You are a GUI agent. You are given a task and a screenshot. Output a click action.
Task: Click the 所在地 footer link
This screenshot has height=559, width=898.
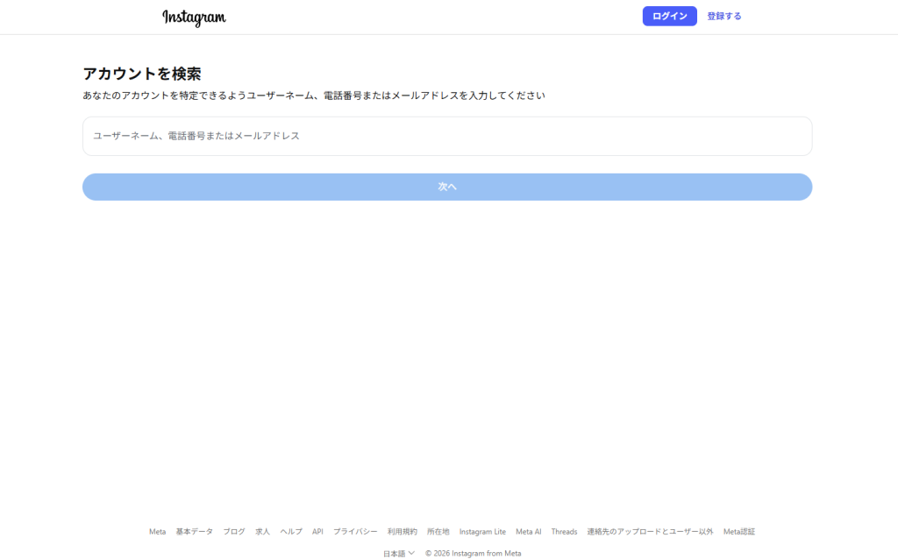(438, 532)
